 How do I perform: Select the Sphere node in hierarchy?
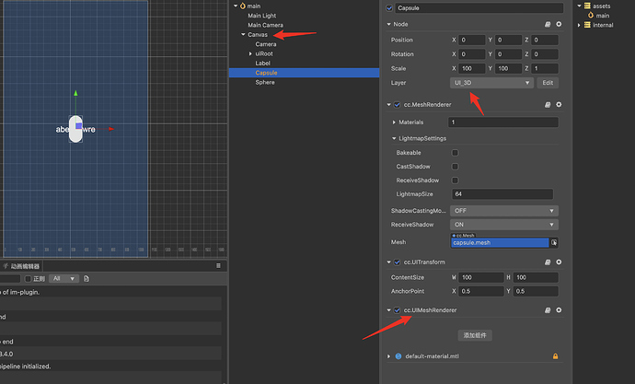pos(265,82)
